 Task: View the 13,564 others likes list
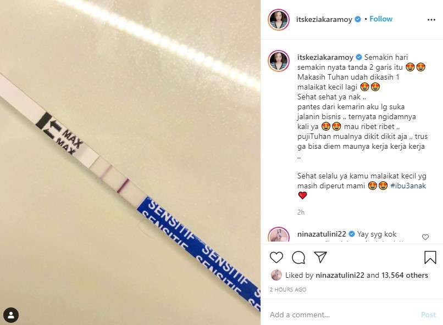405,275
